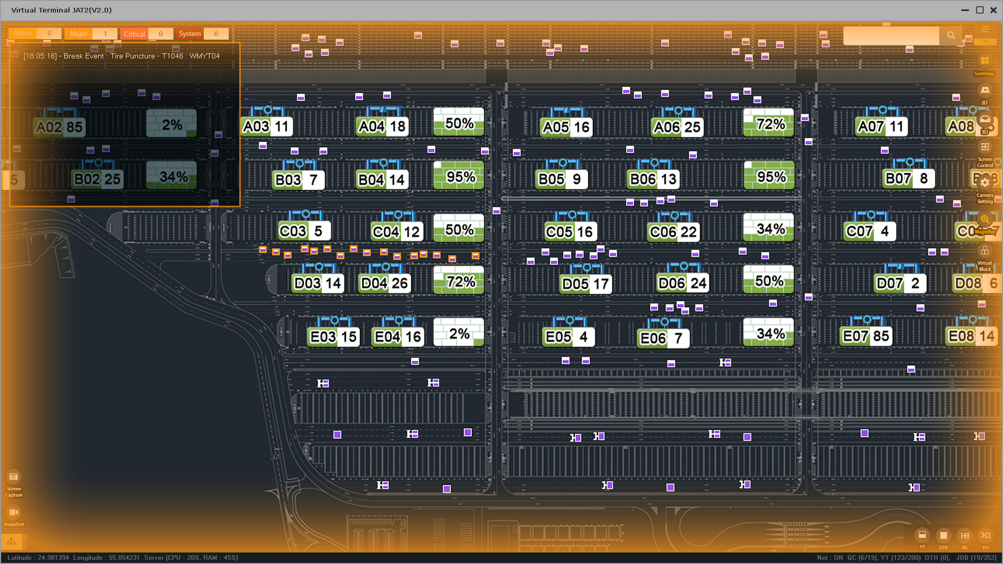
Task: Open the Summary dashboard icon
Action: [984, 61]
